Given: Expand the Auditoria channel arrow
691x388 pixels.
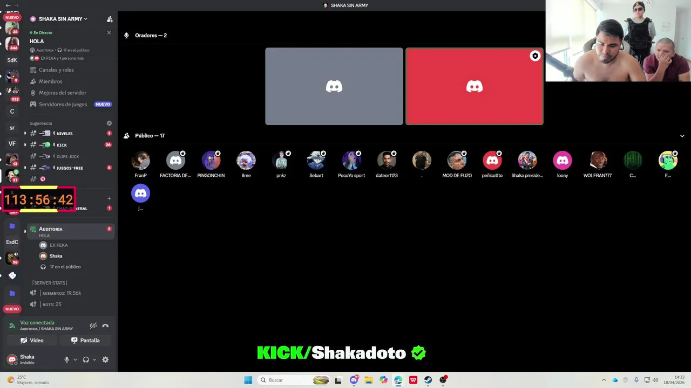Looking at the screenshot, I should pos(25,232).
